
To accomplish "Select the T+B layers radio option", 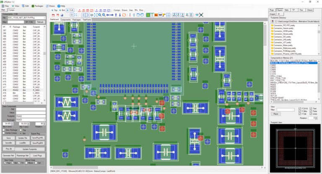I will pos(70,10).
